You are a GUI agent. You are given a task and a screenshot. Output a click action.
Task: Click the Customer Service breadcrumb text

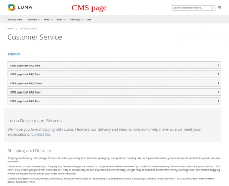pyautogui.click(x=28, y=29)
